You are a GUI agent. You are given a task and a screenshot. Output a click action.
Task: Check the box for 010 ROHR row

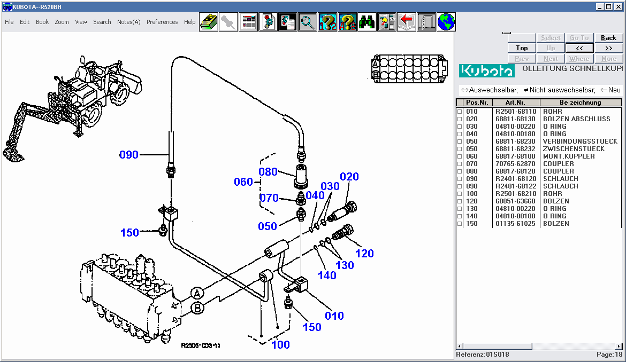pyautogui.click(x=460, y=112)
